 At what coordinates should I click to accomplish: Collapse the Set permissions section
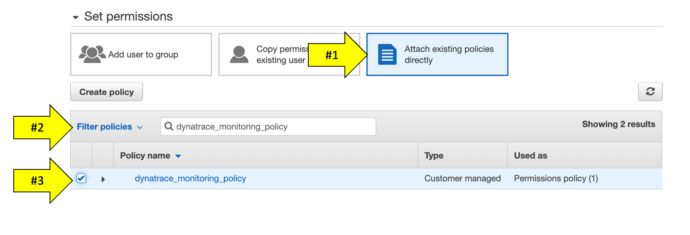pyautogui.click(x=75, y=17)
